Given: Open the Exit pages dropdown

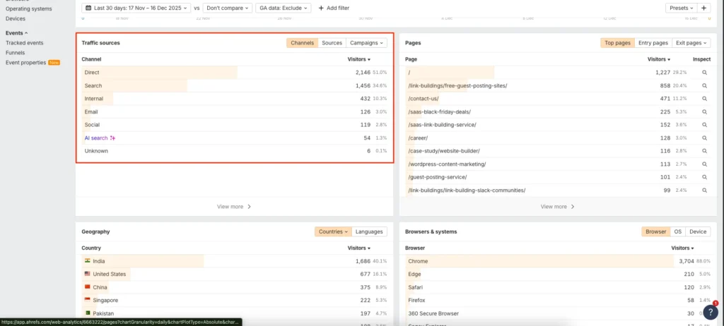Looking at the screenshot, I should 691,43.
